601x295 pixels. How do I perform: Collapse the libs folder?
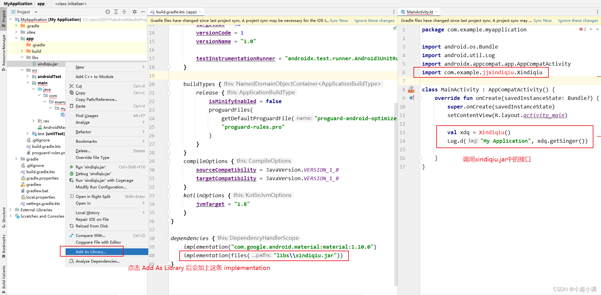tap(22, 57)
